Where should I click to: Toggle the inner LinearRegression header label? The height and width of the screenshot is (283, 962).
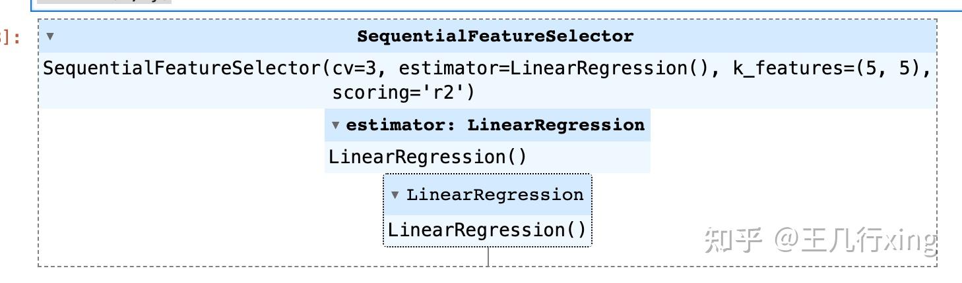pos(495,195)
